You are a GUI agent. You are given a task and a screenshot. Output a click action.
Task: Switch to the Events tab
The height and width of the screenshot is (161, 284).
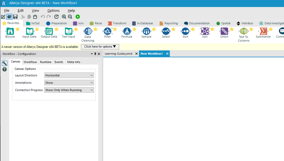[59, 62]
